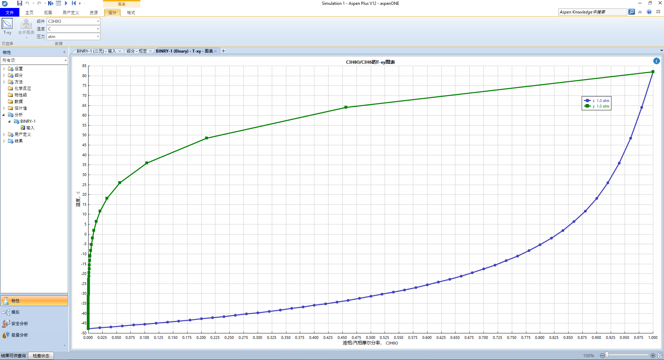Image resolution: width=664 pixels, height=360 pixels.
Task: Collapse the 物性 navigation pane
Action: click(x=64, y=52)
